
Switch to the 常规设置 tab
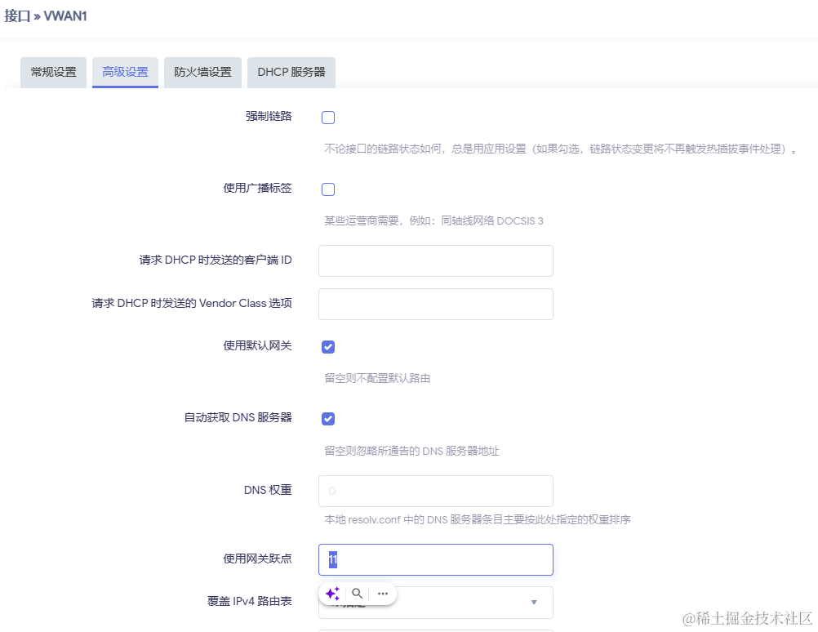[x=52, y=72]
